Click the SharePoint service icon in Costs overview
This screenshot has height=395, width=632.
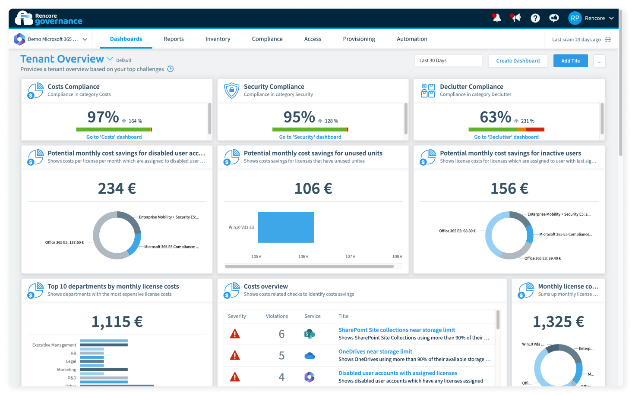(x=309, y=334)
